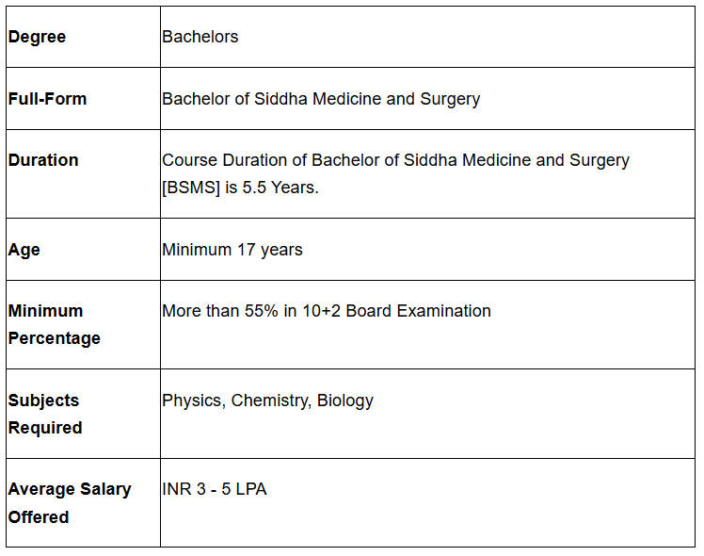The width and height of the screenshot is (704, 556).
Task: Click the "Duration" row label
Action: [x=43, y=160]
